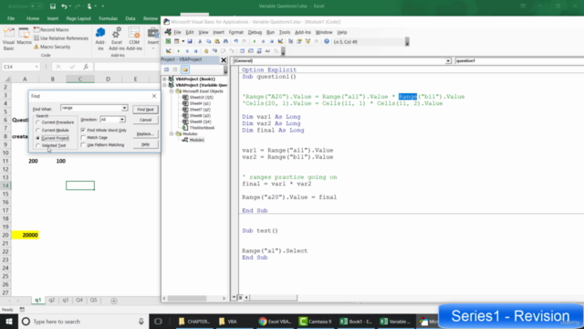The height and width of the screenshot is (329, 584).
Task: Click Save icon in Excel title bar
Action: (53, 6)
